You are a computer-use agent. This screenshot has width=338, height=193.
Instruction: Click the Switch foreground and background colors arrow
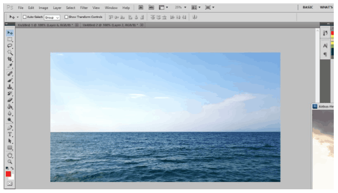tap(12, 168)
